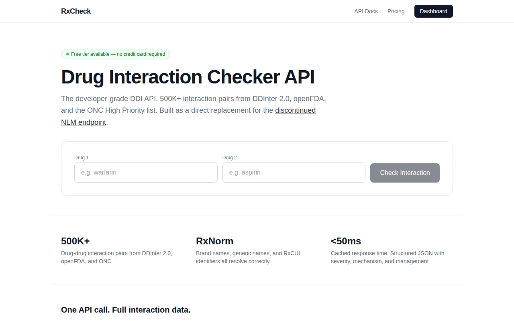Click the 'Drug 1' field label
514x321 pixels.
[x=82, y=158]
